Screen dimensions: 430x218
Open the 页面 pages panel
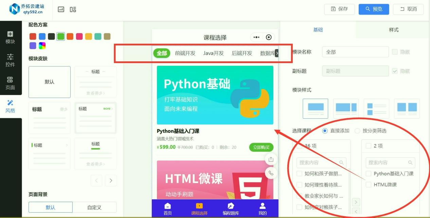pos(10,83)
